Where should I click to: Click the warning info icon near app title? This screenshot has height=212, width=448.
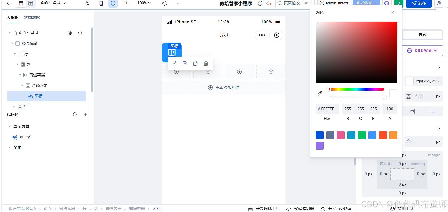click(260, 3)
